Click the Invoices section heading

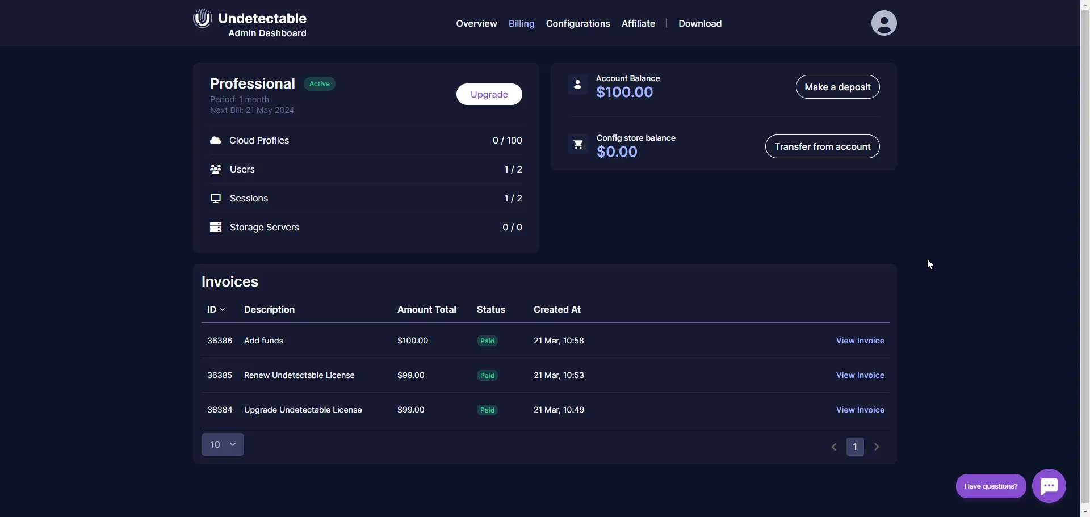pos(230,281)
